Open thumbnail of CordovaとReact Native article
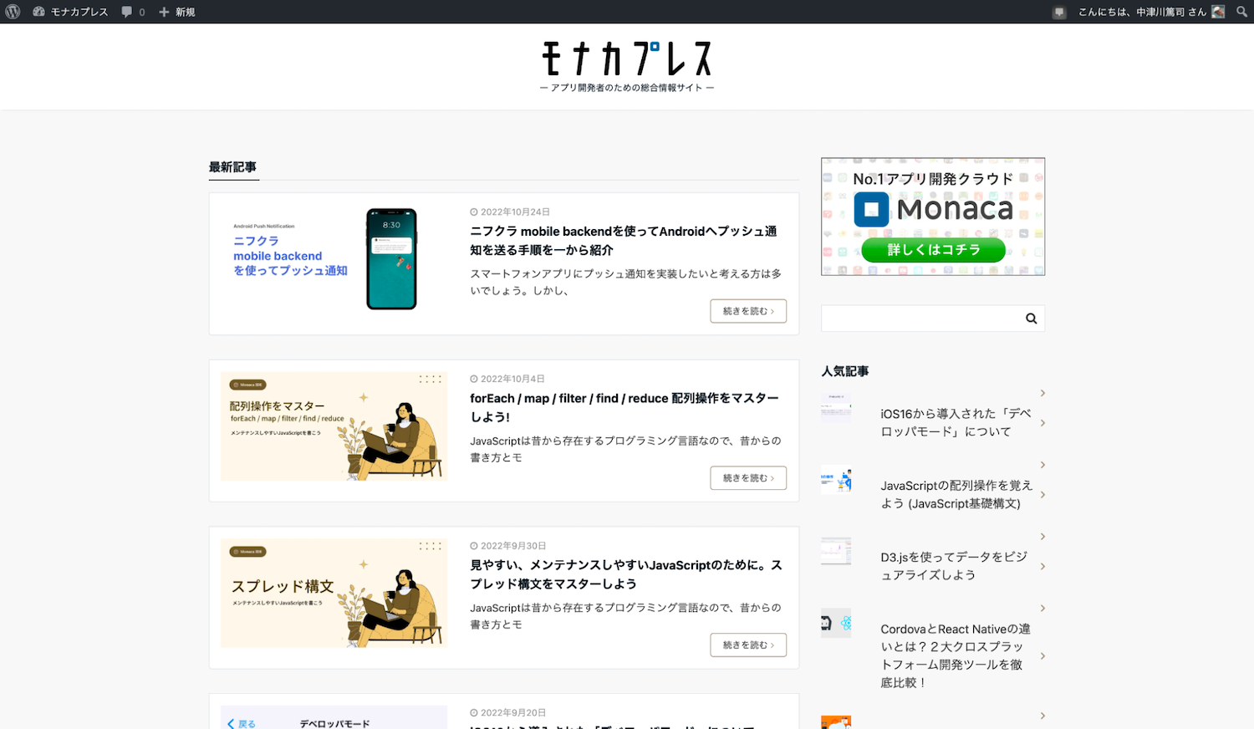The height and width of the screenshot is (729, 1254). click(x=836, y=623)
